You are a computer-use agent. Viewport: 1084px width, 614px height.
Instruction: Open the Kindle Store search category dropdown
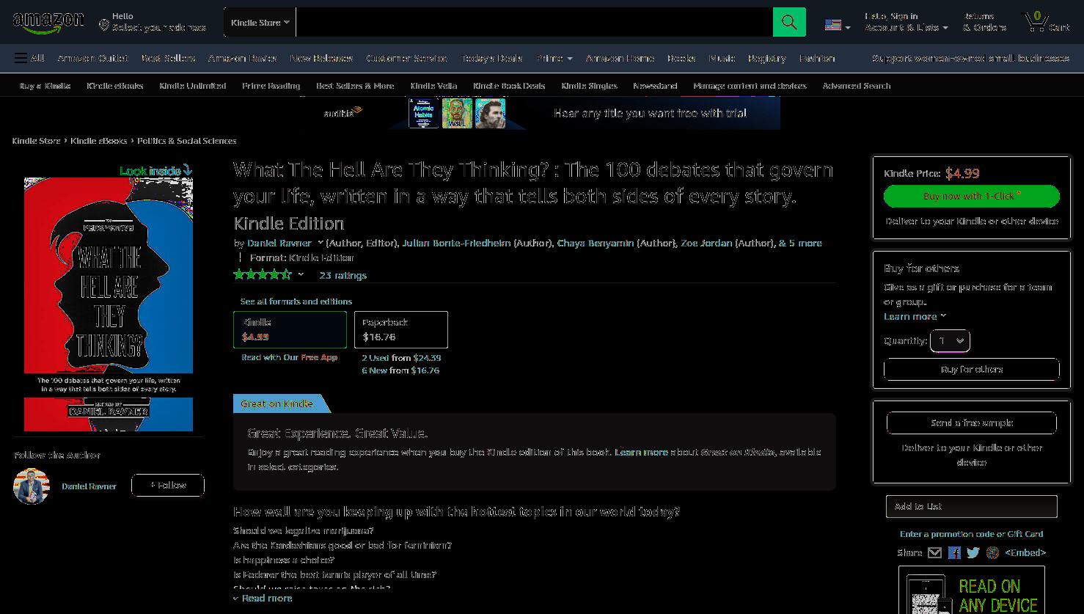260,22
